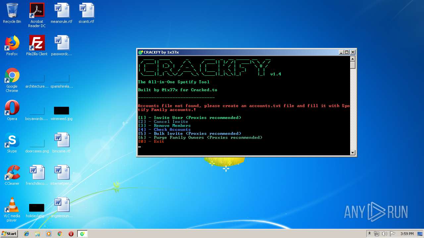
Task: Select the internetperi... document icon
Action: [62, 175]
